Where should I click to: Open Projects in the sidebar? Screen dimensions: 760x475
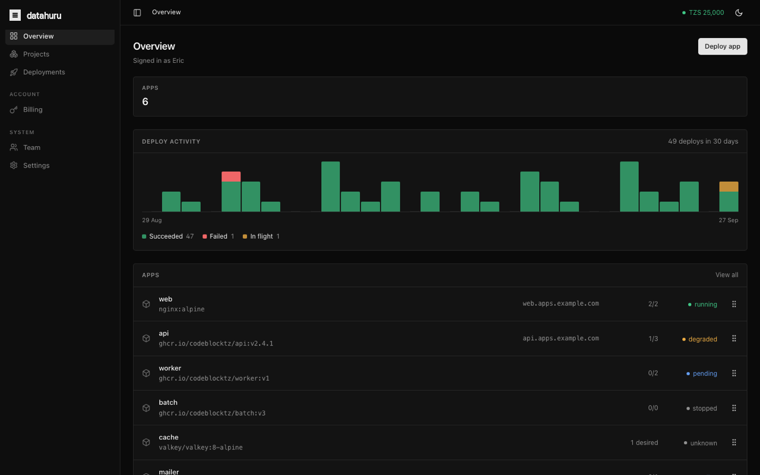(60, 54)
